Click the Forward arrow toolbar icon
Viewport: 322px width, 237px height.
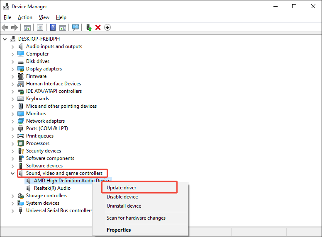pos(15,27)
